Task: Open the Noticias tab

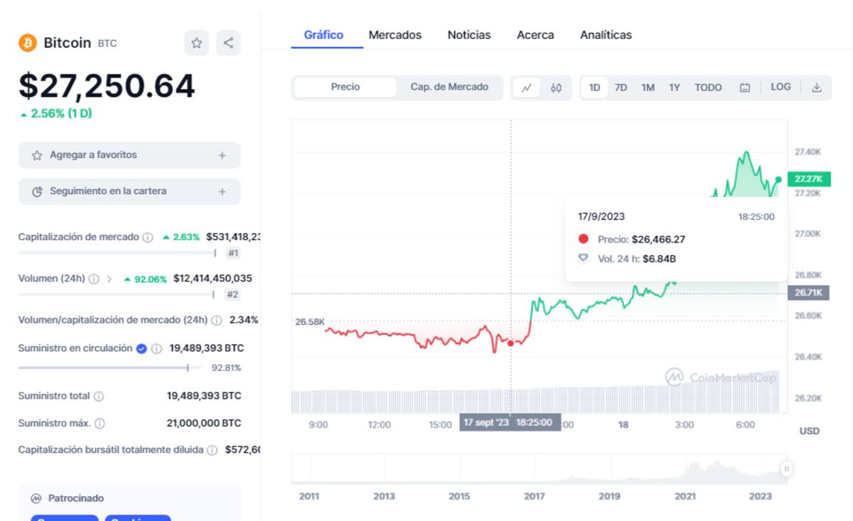Action: coord(468,35)
